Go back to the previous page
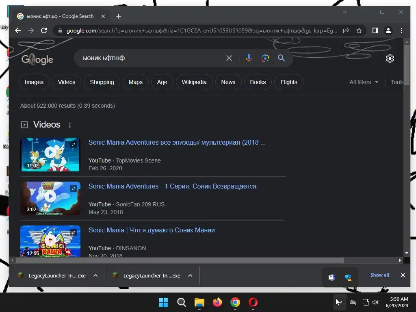The height and width of the screenshot is (312, 416). tap(18, 30)
